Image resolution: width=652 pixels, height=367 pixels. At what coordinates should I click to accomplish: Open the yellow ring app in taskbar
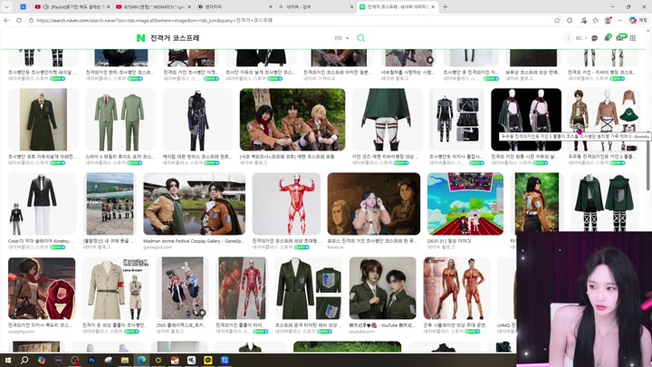pos(158,360)
